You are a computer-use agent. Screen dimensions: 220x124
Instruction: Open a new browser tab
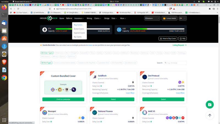(x=198, y=5)
